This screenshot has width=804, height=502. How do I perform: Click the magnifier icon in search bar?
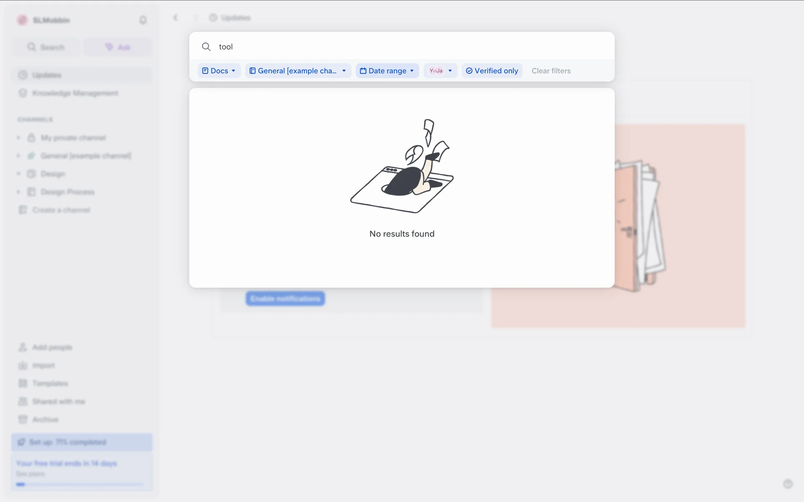tap(206, 47)
